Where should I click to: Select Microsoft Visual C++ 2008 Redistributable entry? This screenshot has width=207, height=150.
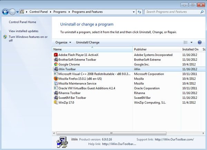click(x=95, y=74)
